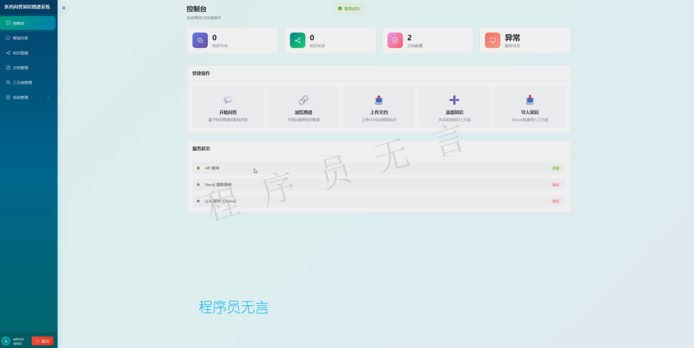Click the admin user avatar

[6, 341]
